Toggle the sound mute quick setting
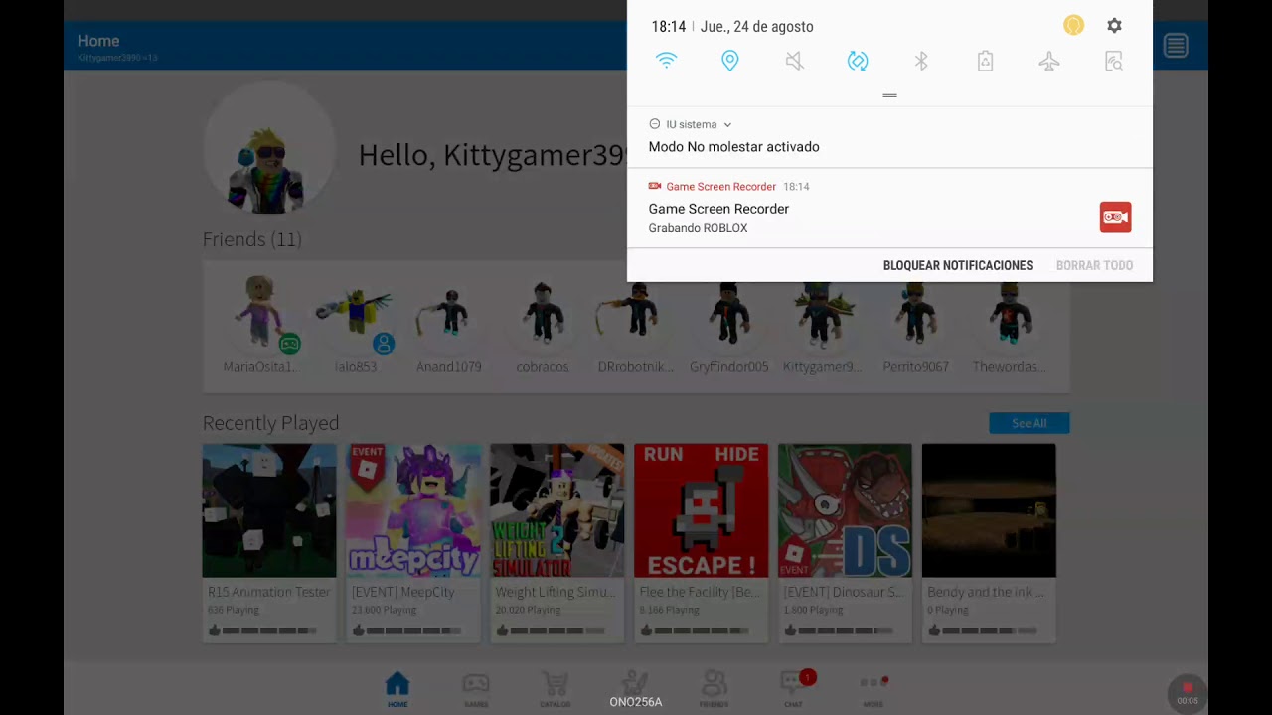 point(794,61)
